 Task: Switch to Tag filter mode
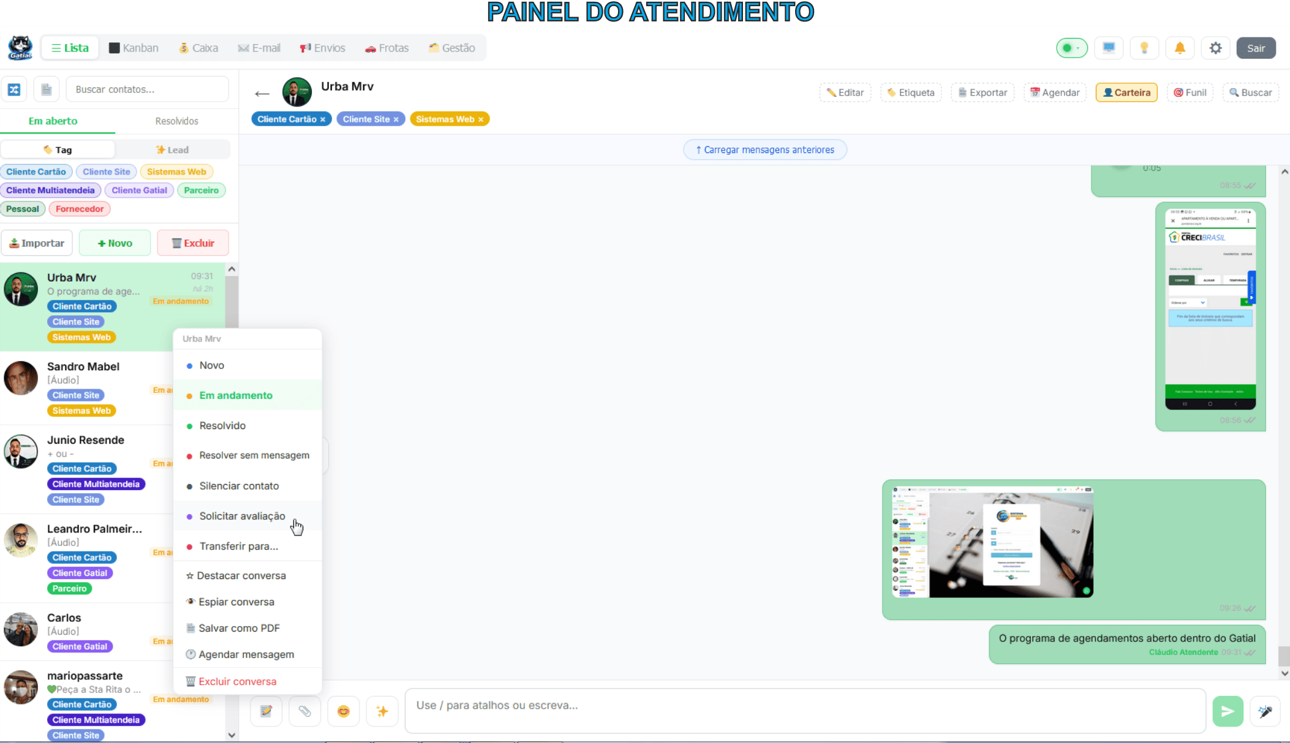[58, 150]
